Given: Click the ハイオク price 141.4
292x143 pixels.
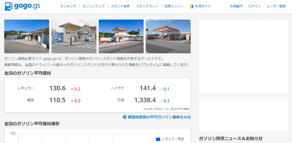Looking at the screenshot, I should pos(148,88).
